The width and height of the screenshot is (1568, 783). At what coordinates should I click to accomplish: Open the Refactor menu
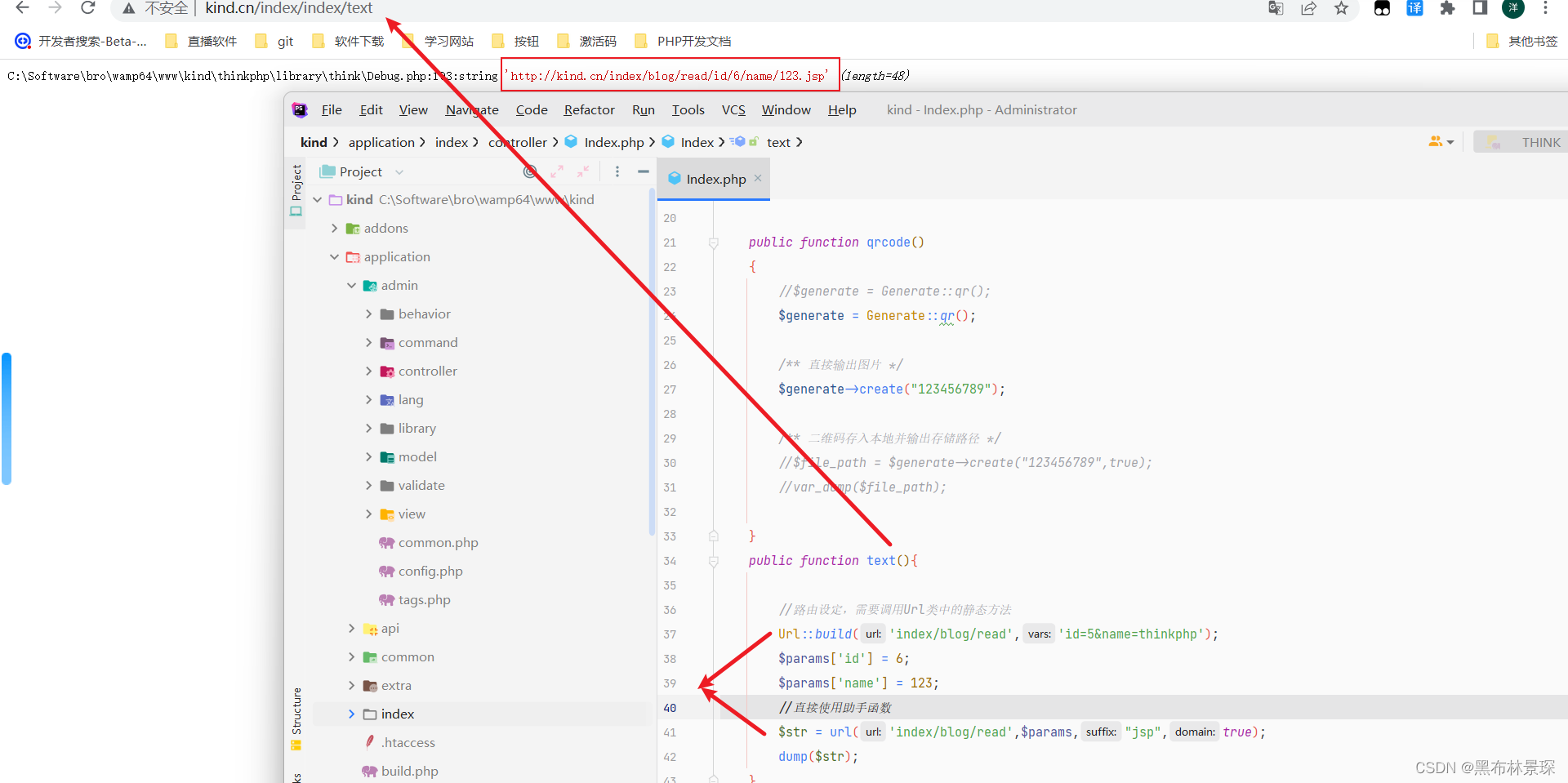[589, 109]
